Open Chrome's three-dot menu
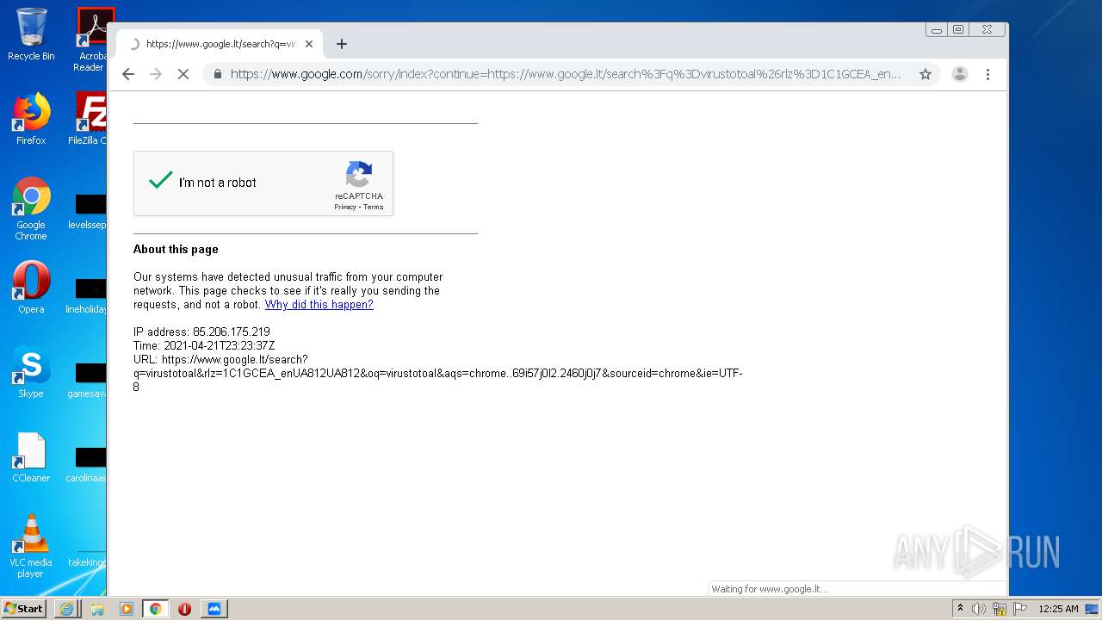 tap(987, 74)
